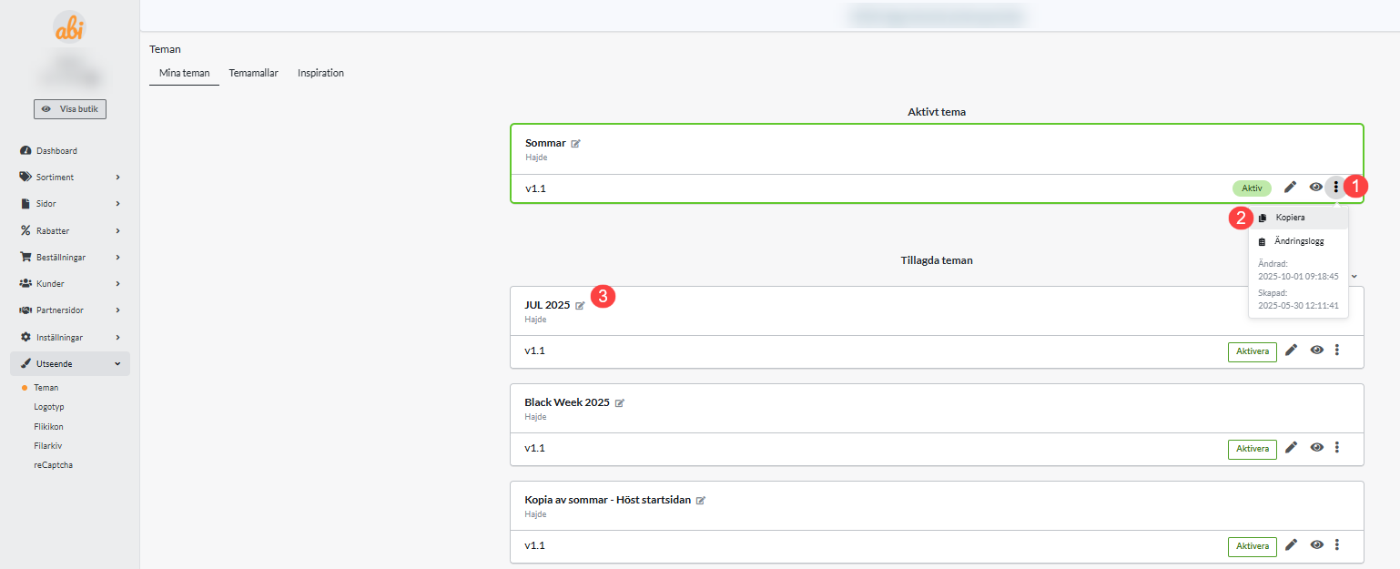Preview JUL 2025 theme using eye icon
This screenshot has height=569, width=1400.
click(1316, 351)
